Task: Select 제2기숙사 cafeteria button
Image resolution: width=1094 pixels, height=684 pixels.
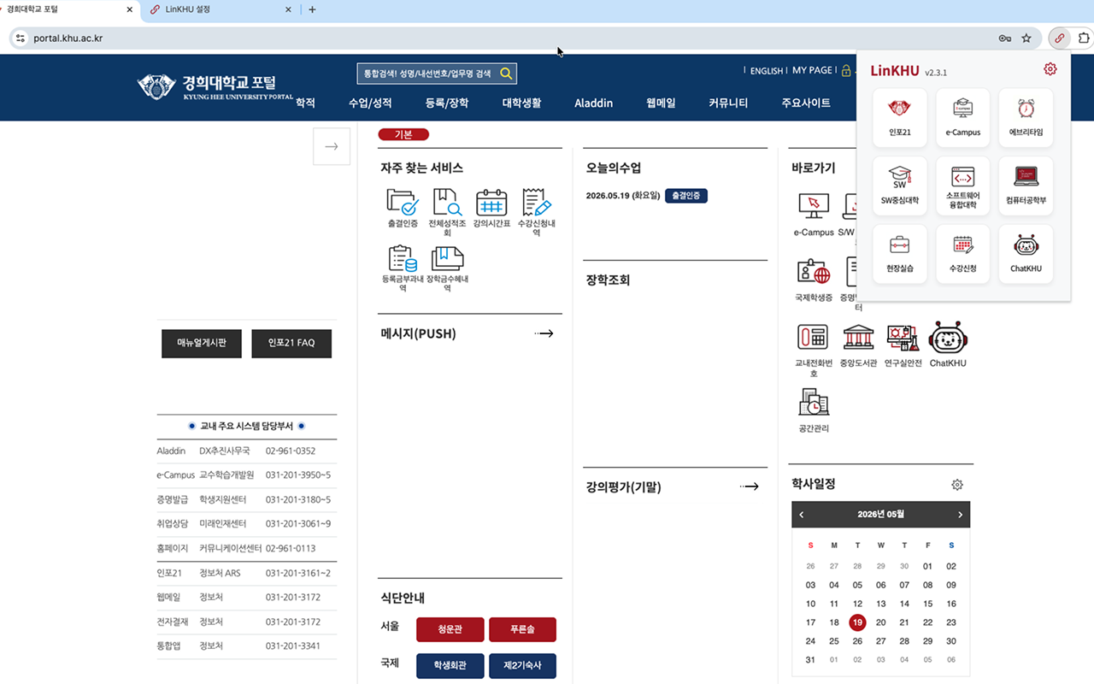Action: click(522, 666)
